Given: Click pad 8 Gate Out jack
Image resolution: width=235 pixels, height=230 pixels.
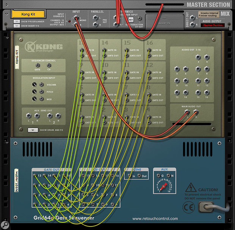Looking at the screenshot, I should click(x=149, y=100).
